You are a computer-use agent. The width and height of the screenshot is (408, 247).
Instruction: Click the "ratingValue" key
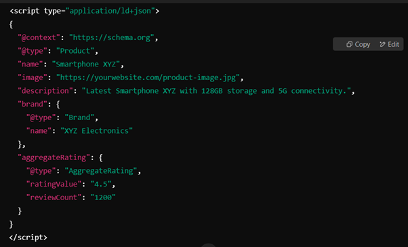54,184
